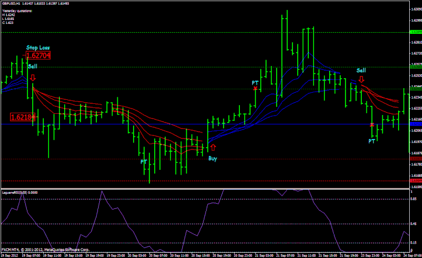Screen dimensions: 422x258
Task: Select the Sell label near Stop Loss
Action: (33, 66)
